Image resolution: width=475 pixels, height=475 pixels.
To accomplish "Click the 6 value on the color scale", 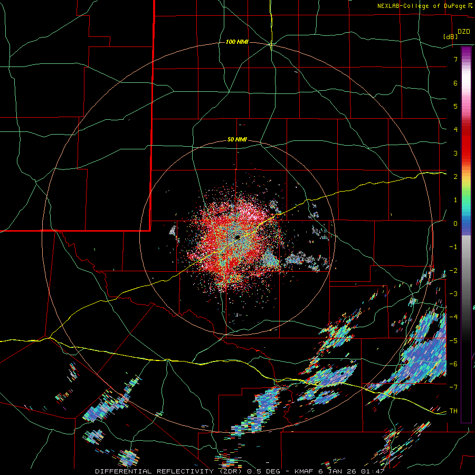I will pos(455,83).
